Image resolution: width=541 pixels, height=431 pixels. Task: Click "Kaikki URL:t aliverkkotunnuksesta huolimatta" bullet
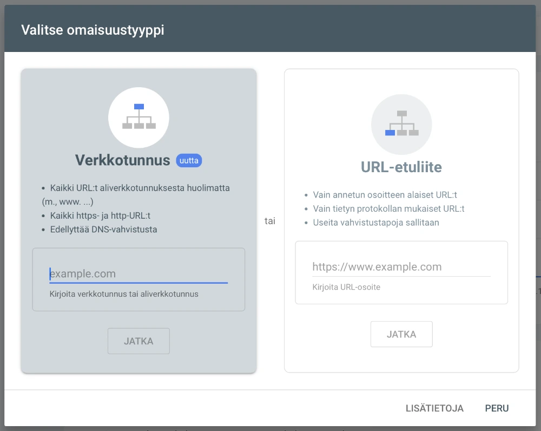click(140, 188)
